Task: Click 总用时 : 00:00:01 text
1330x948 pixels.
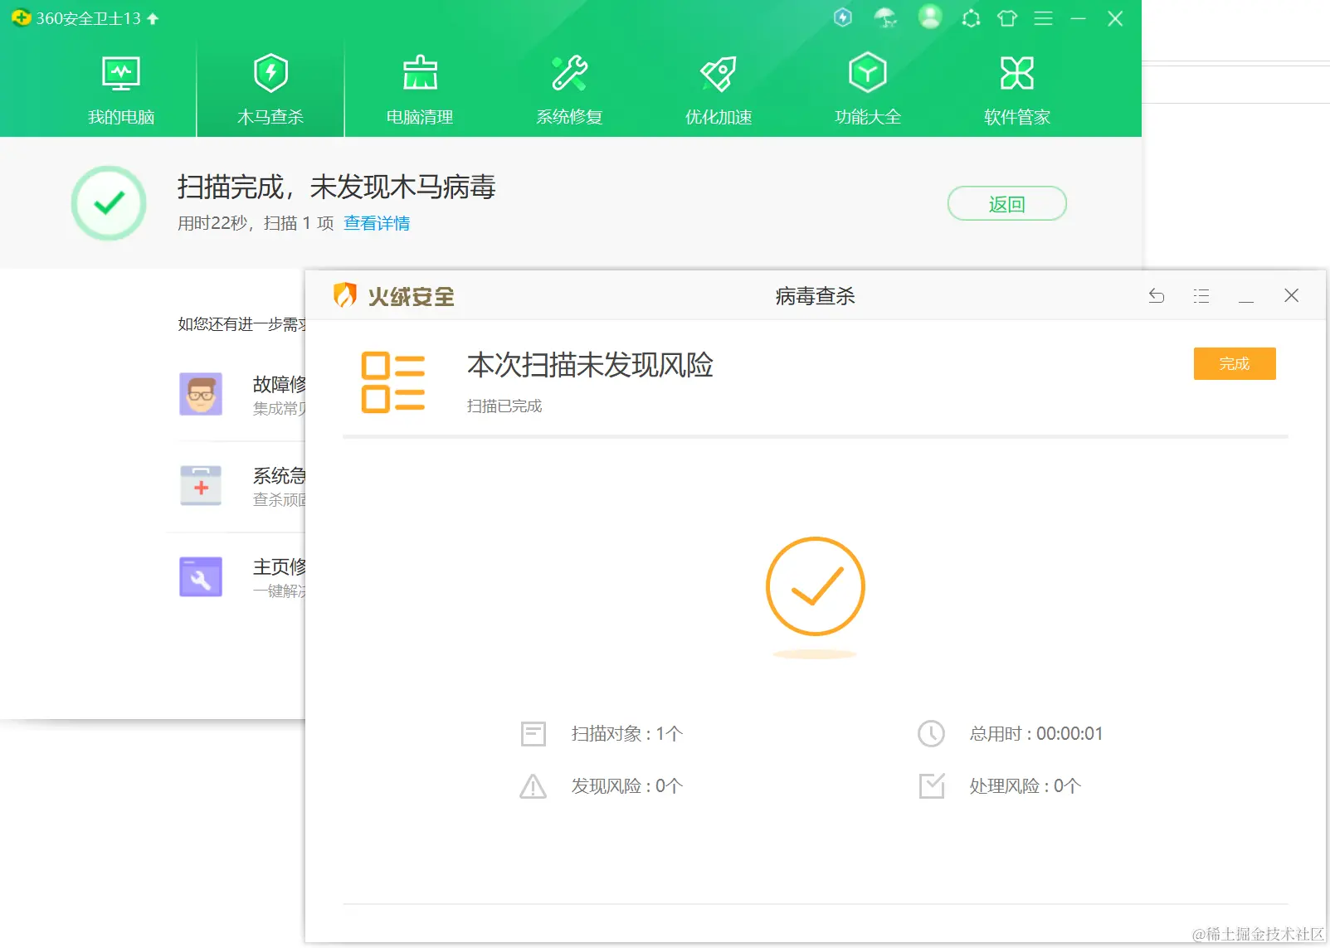Action: (x=1036, y=734)
